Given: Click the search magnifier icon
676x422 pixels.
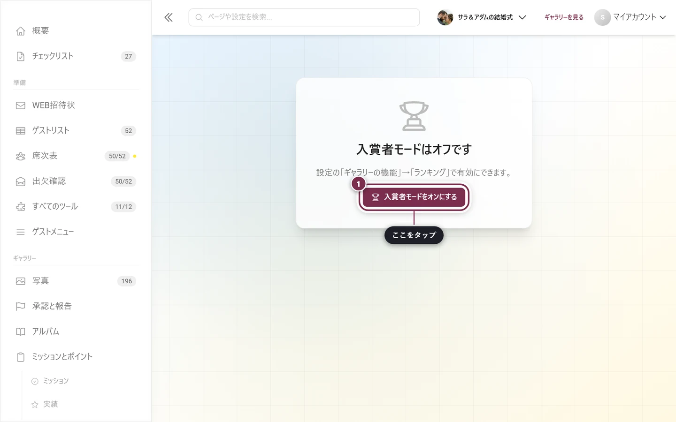Looking at the screenshot, I should click(x=199, y=17).
